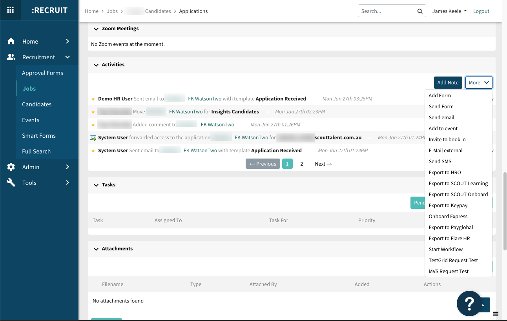Click the search magnifier icon
Screen dimensions: 507x321
(x=419, y=11)
